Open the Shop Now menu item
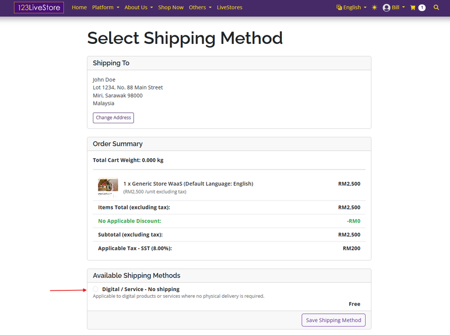The width and height of the screenshot is (450, 335). click(170, 8)
